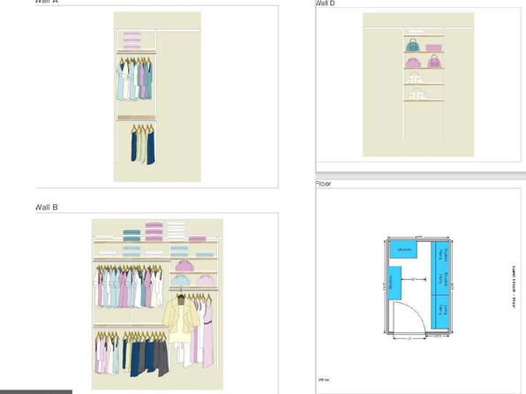Click the Floor heading label

323,184
